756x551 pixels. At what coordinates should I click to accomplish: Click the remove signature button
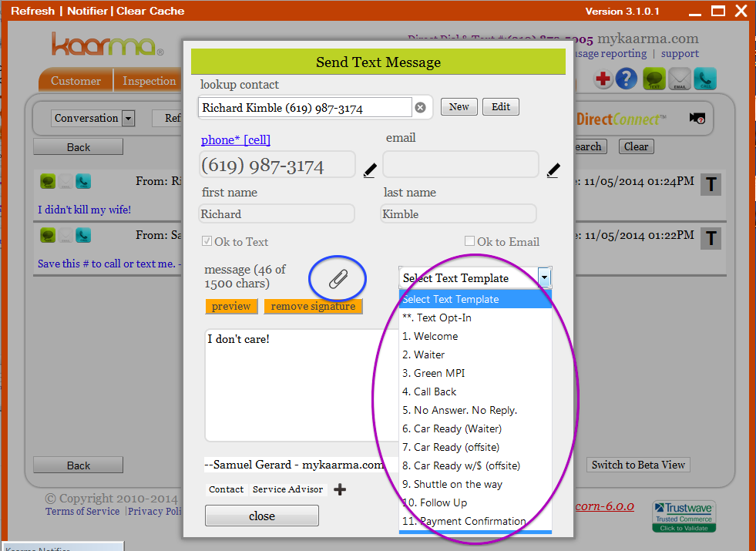[313, 306]
